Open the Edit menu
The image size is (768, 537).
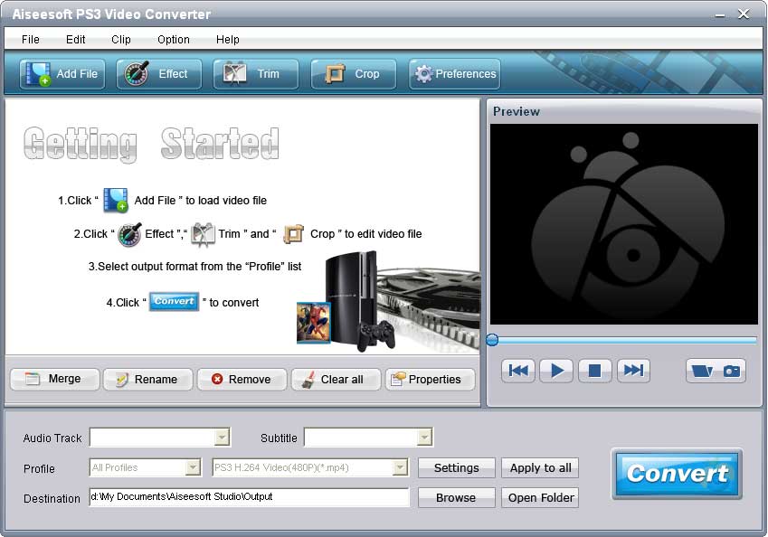click(75, 40)
